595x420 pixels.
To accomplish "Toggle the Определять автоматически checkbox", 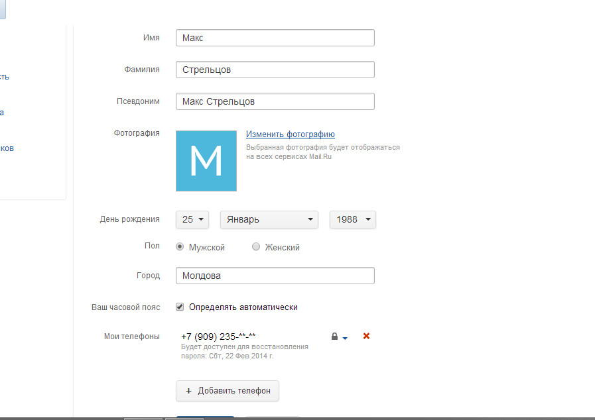I will pyautogui.click(x=180, y=307).
